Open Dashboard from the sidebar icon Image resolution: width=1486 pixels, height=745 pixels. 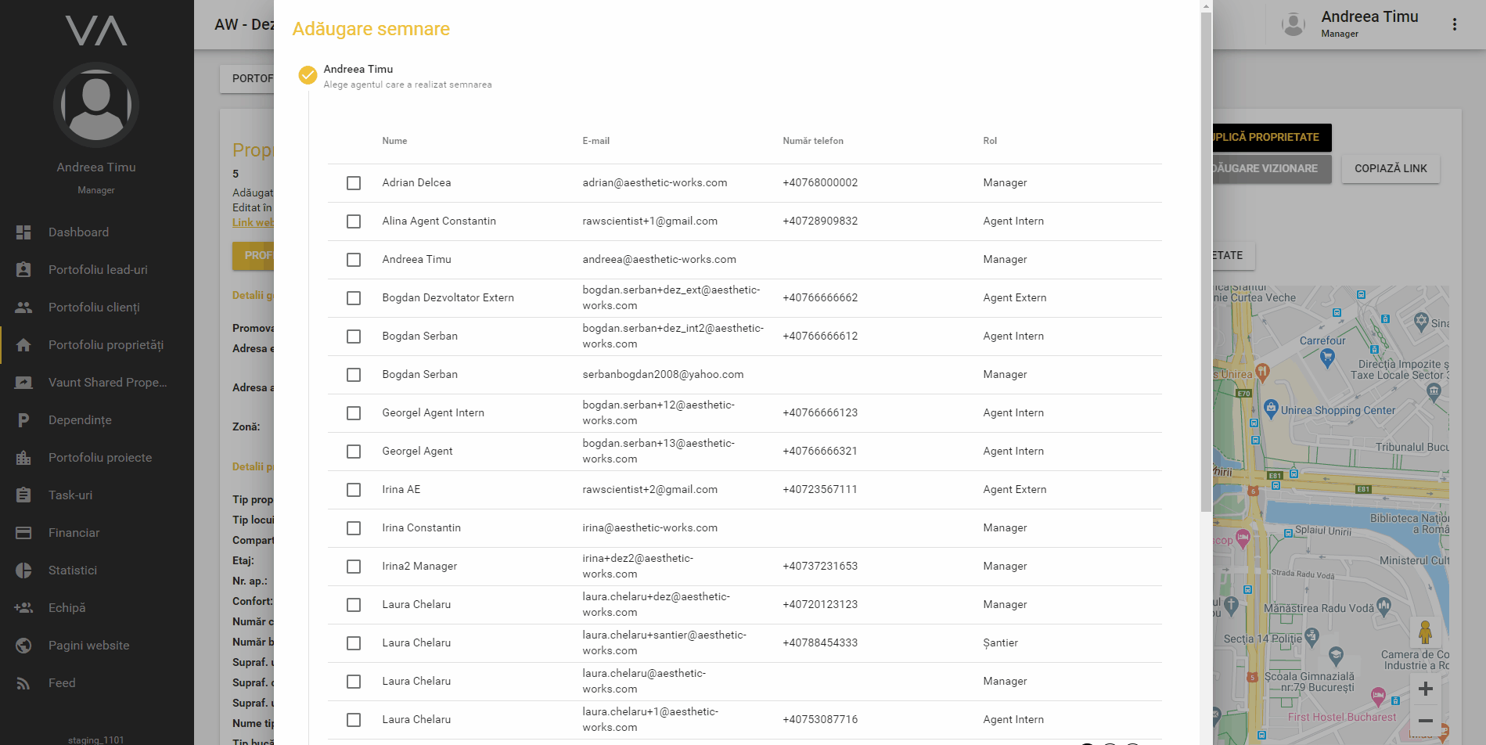coord(23,232)
